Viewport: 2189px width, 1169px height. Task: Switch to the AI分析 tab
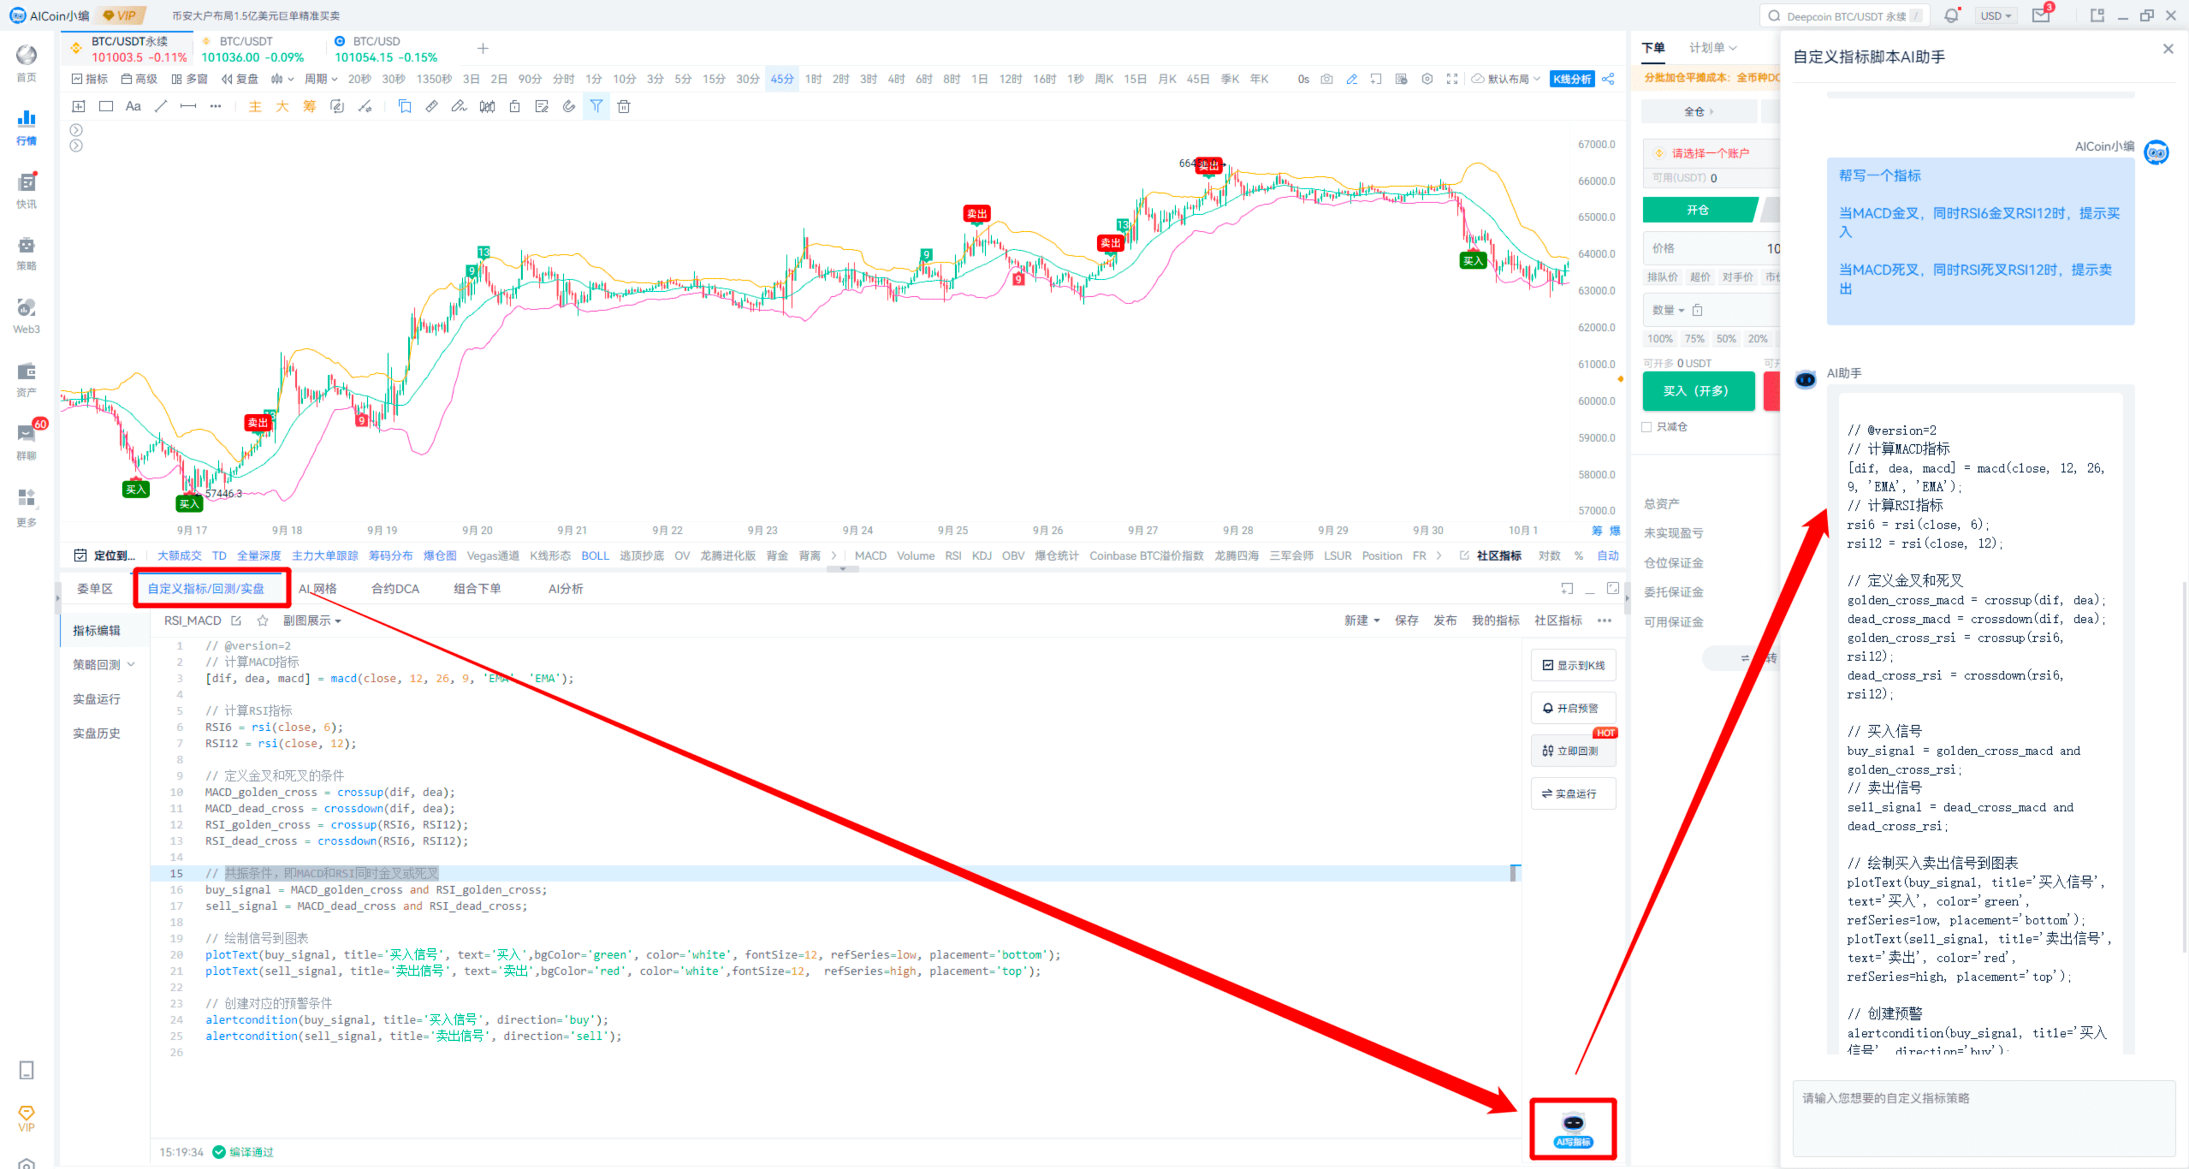tap(565, 589)
